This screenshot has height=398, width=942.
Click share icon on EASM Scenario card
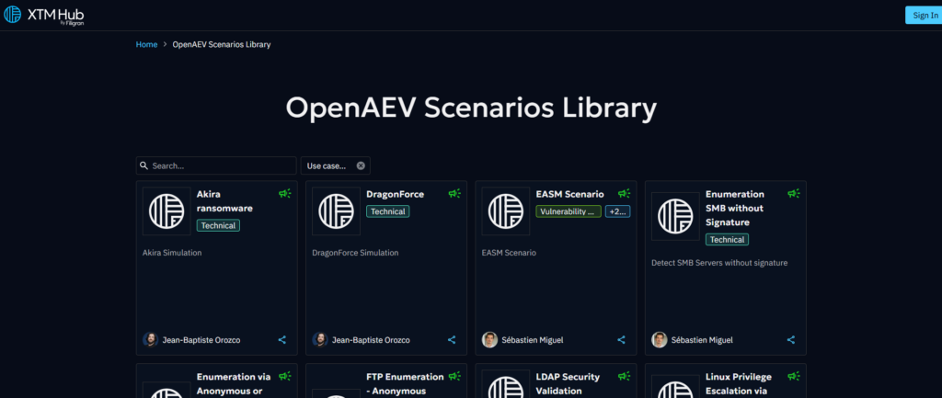tap(621, 340)
